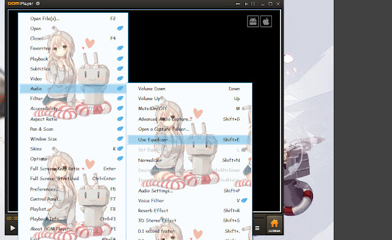Open the GOMlab home button
The width and height of the screenshot is (392, 240).
coord(274,225)
